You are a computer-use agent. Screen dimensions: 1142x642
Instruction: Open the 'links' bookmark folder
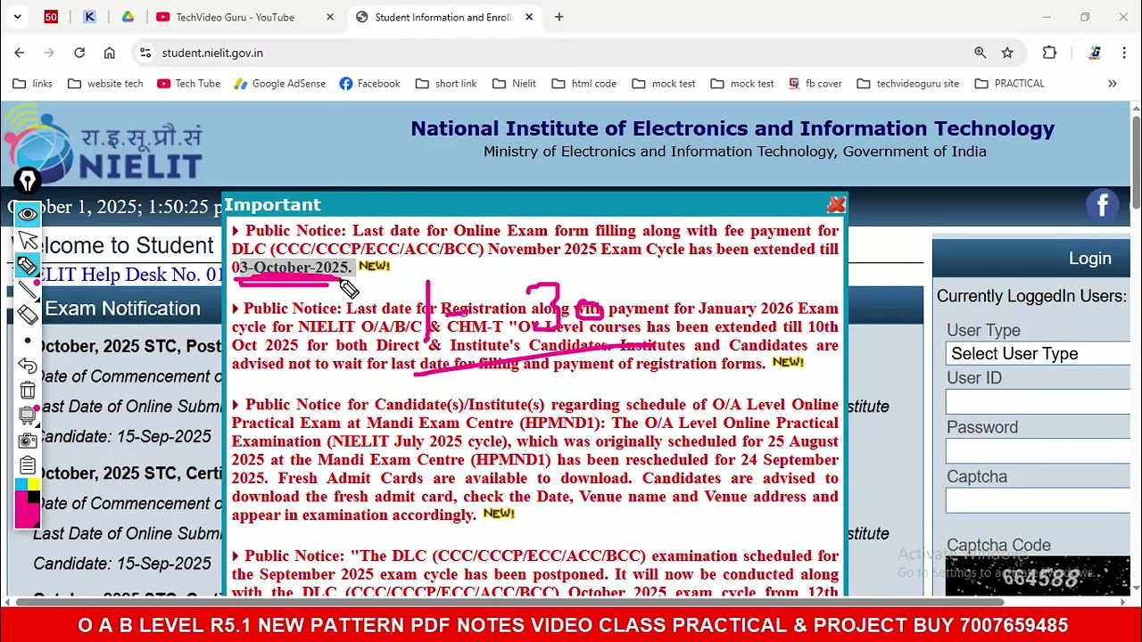click(33, 83)
